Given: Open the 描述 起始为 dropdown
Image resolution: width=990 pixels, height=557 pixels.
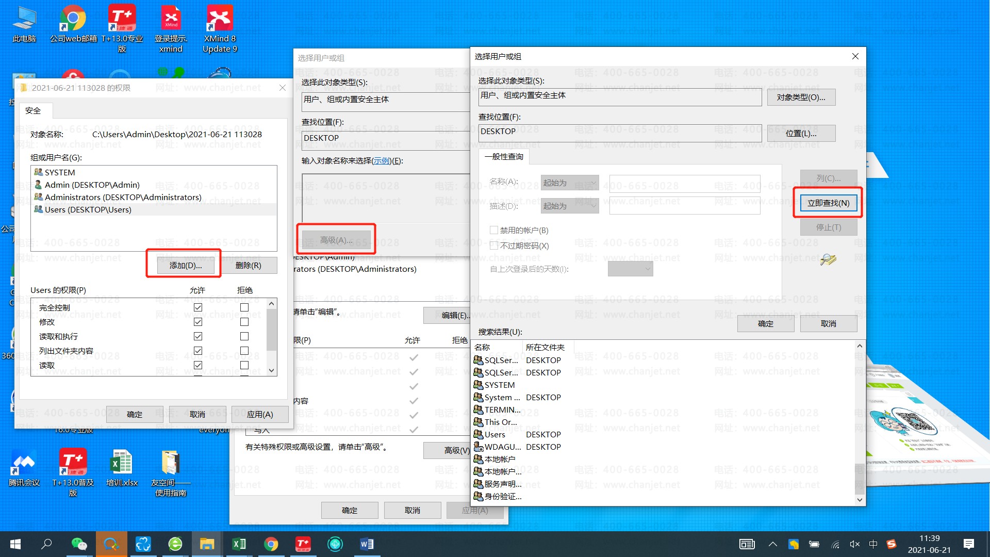Looking at the screenshot, I should [570, 206].
